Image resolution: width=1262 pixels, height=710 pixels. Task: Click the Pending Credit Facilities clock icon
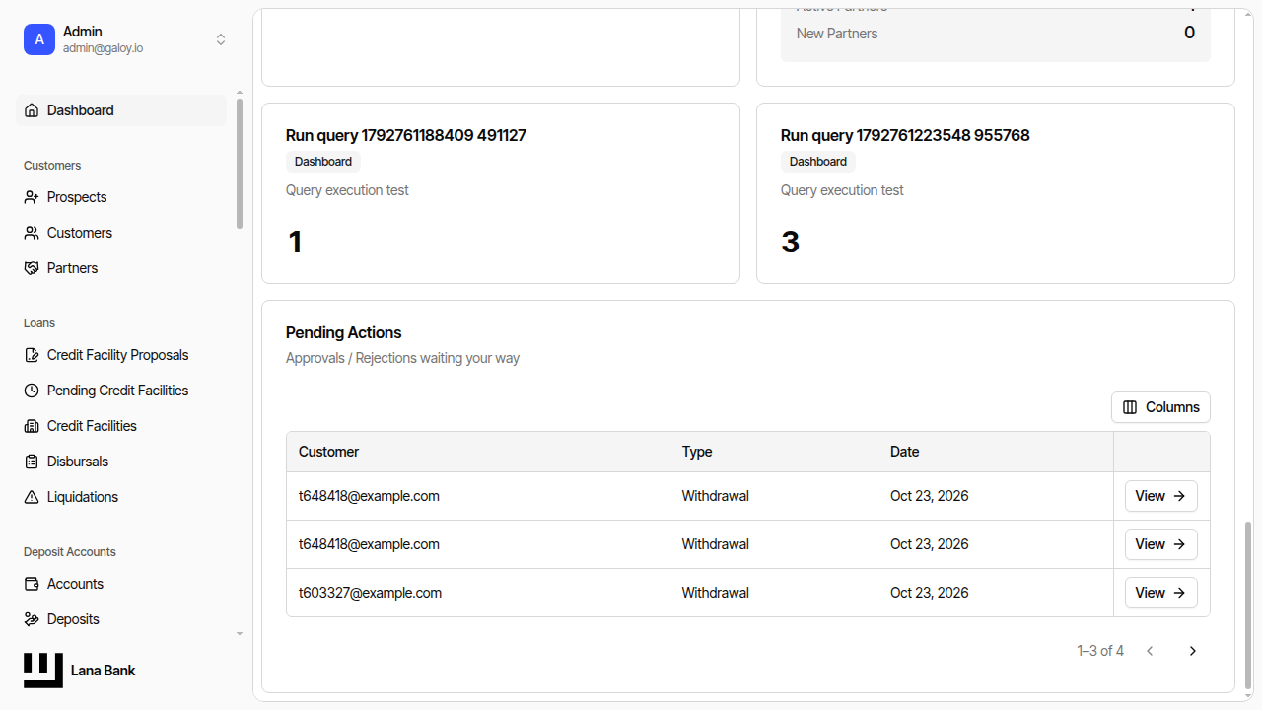click(x=32, y=390)
